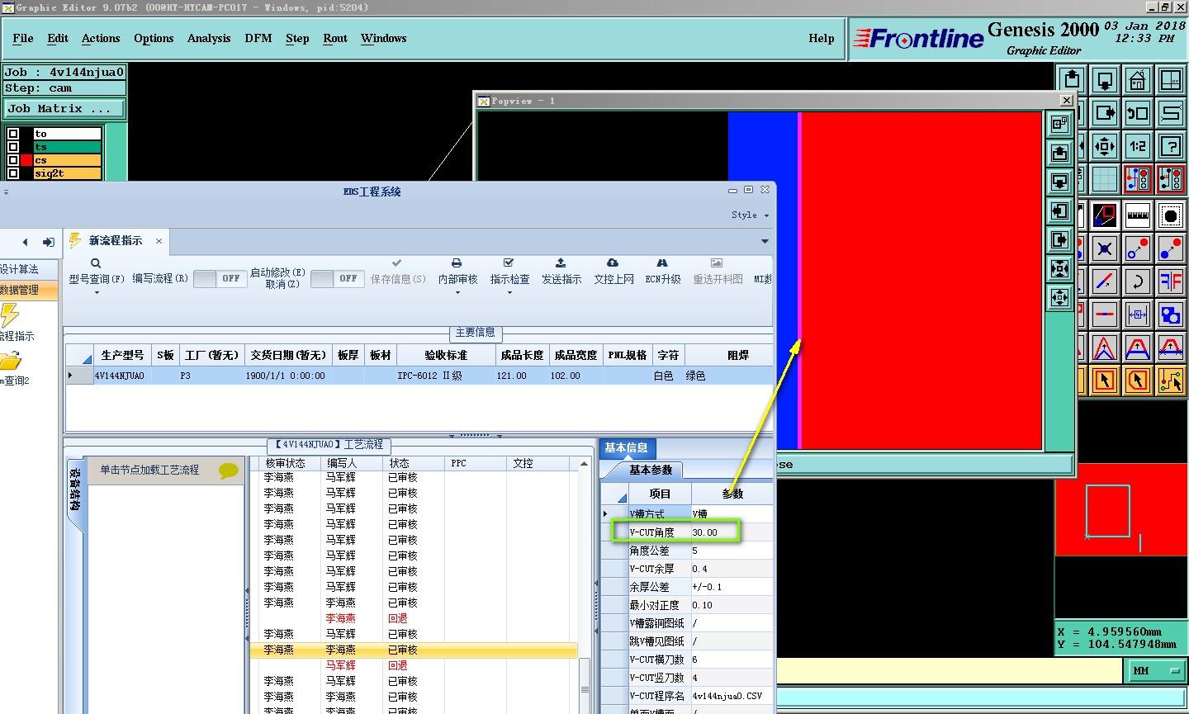This screenshot has height=714, width=1189.
Task: Open the Rout menu
Action: (335, 38)
